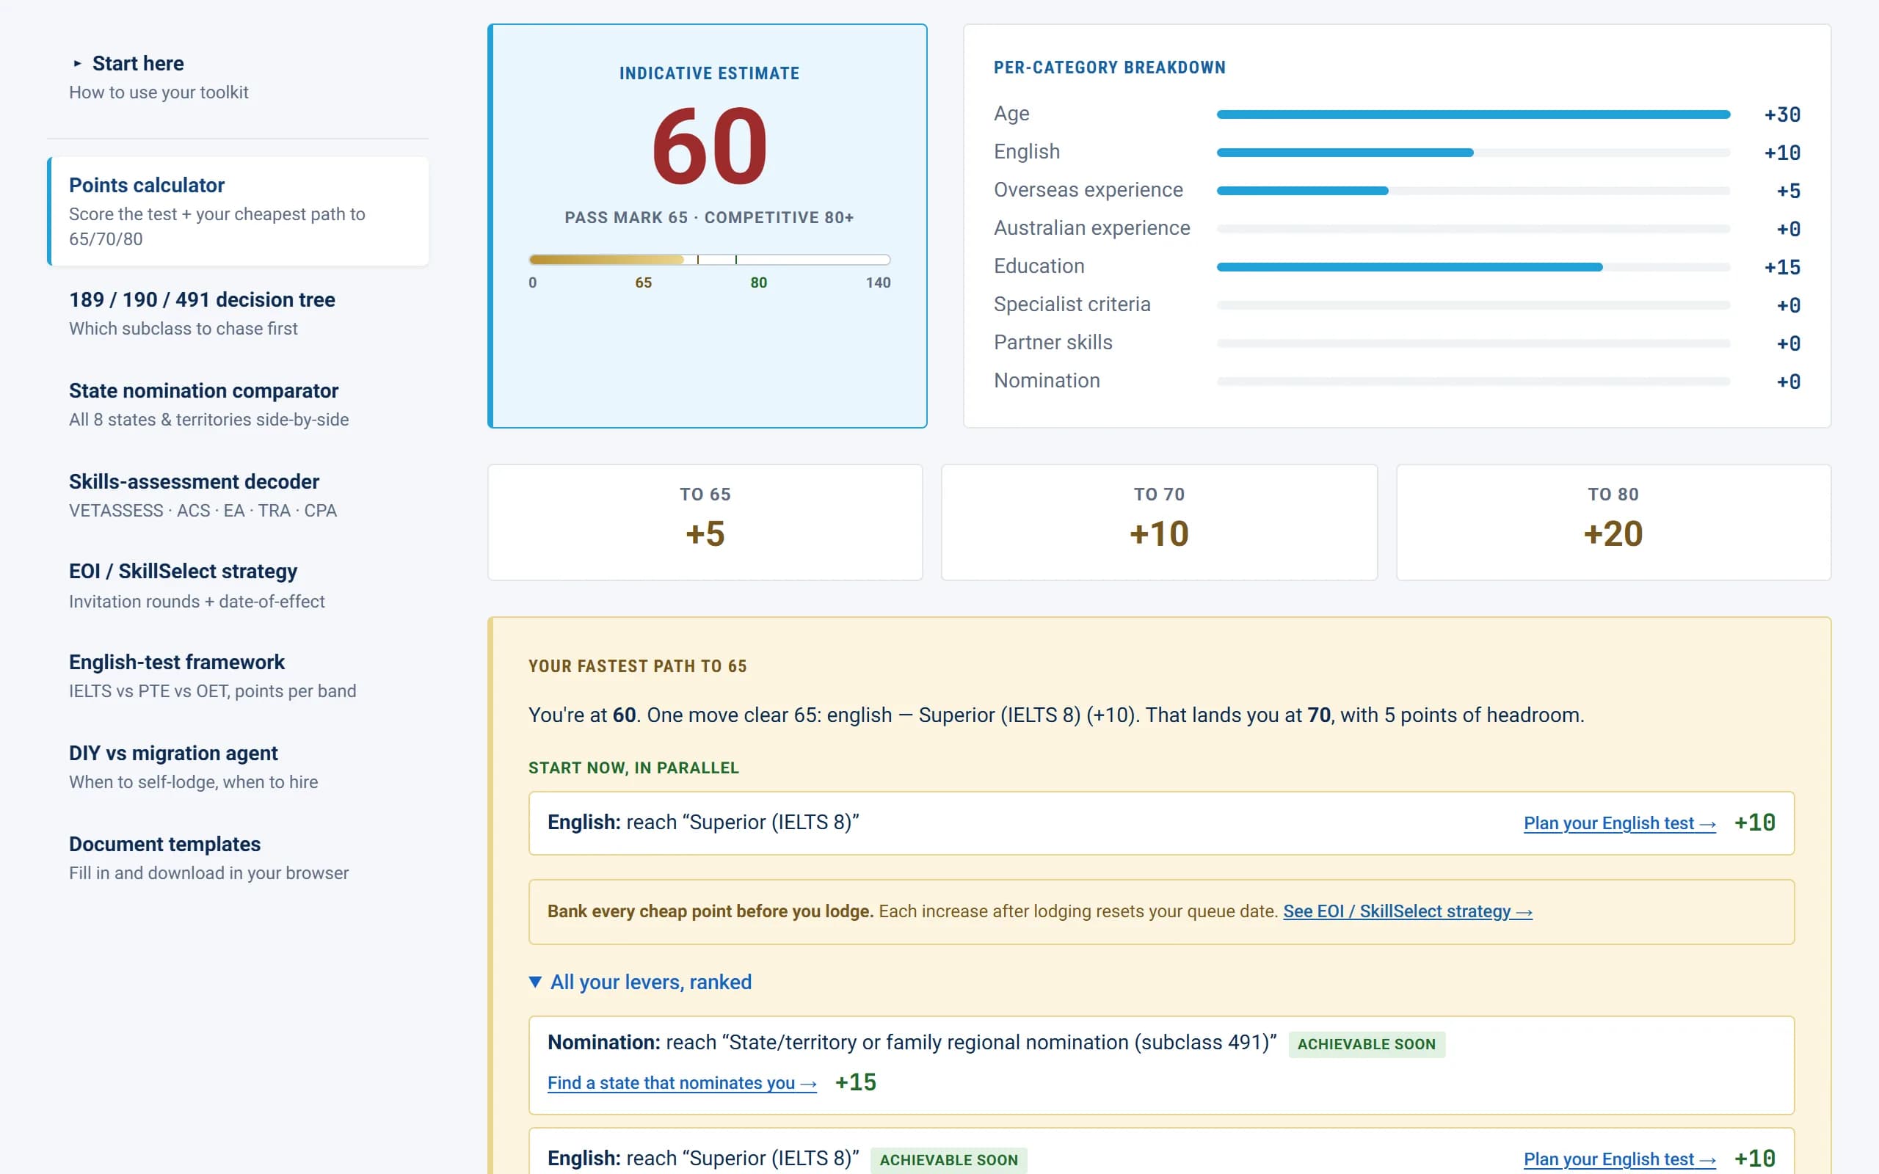Open the Points calculator tool

point(239,211)
